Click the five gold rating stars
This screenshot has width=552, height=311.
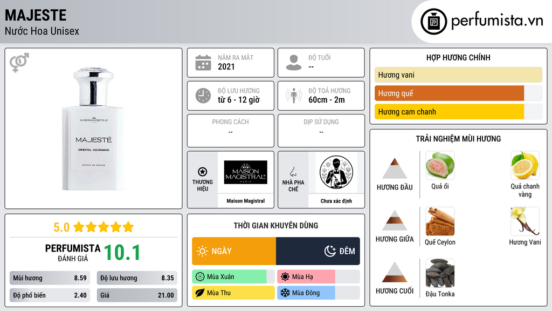(x=103, y=227)
